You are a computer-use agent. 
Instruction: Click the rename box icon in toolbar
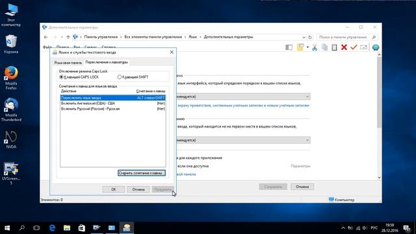tap(364, 47)
